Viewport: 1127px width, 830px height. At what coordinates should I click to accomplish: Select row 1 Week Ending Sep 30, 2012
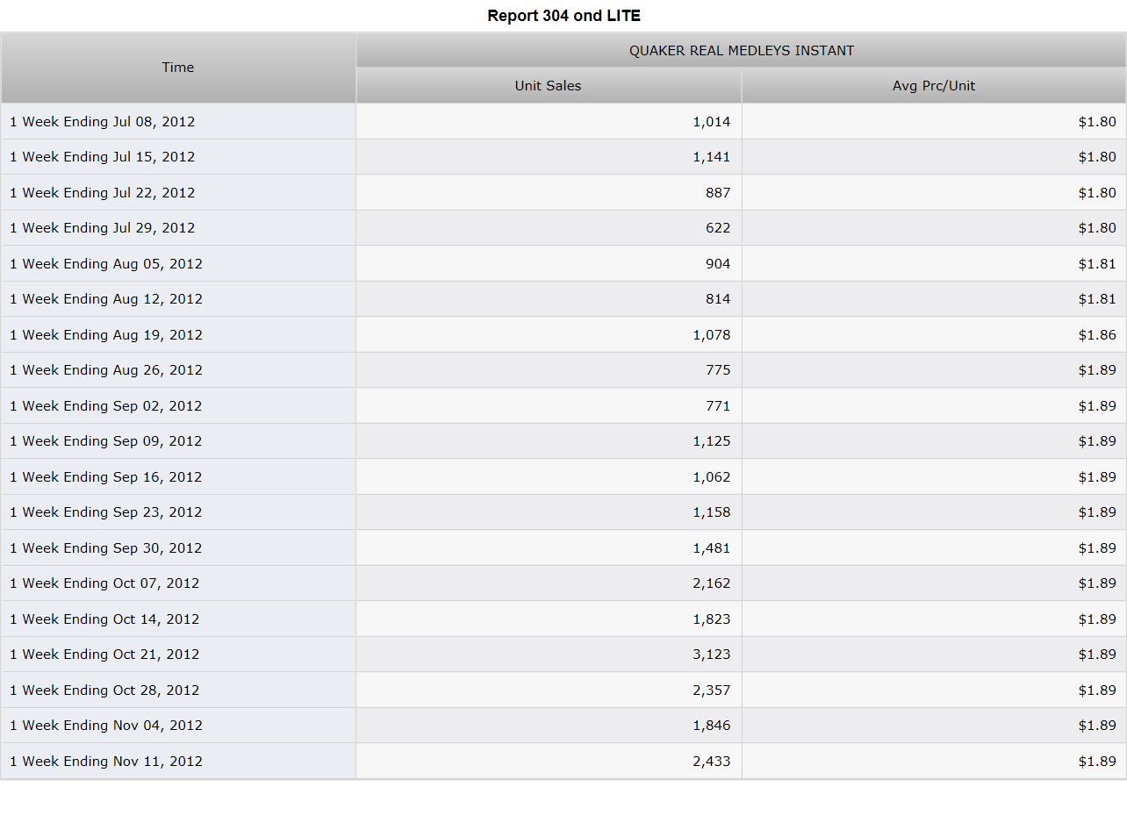(563, 548)
